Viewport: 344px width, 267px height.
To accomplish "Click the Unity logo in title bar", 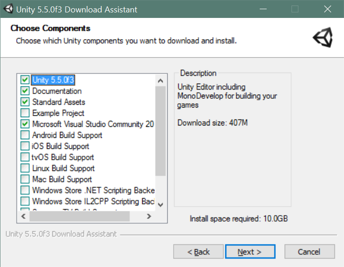I will pos(7,9).
